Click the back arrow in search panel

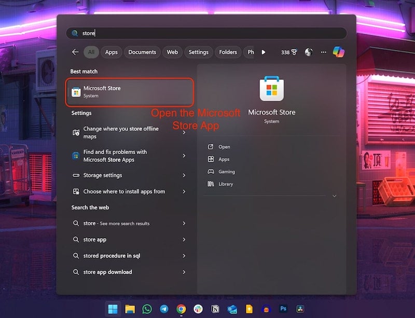[75, 52]
